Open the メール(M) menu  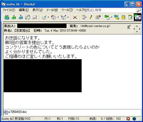coord(52,10)
